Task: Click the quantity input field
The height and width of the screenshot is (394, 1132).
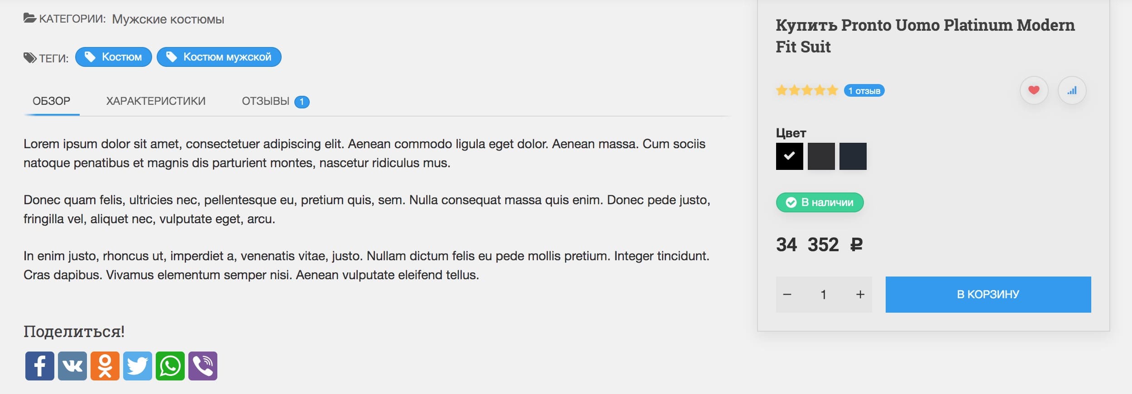Action: coord(824,295)
